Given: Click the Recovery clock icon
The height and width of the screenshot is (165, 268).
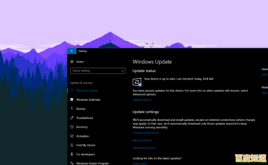Looking at the screenshot, I should (72, 127).
